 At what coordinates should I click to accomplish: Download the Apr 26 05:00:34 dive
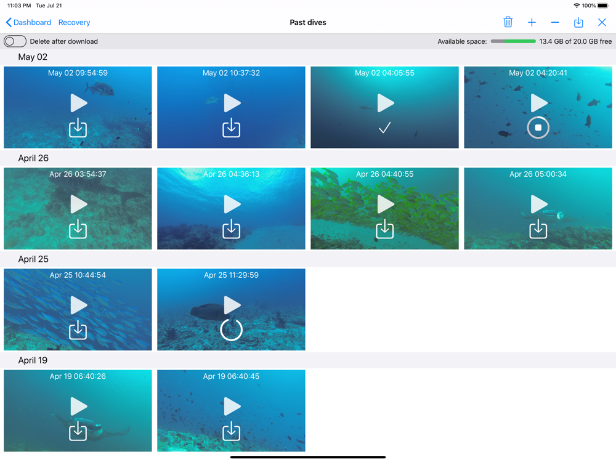click(x=538, y=229)
